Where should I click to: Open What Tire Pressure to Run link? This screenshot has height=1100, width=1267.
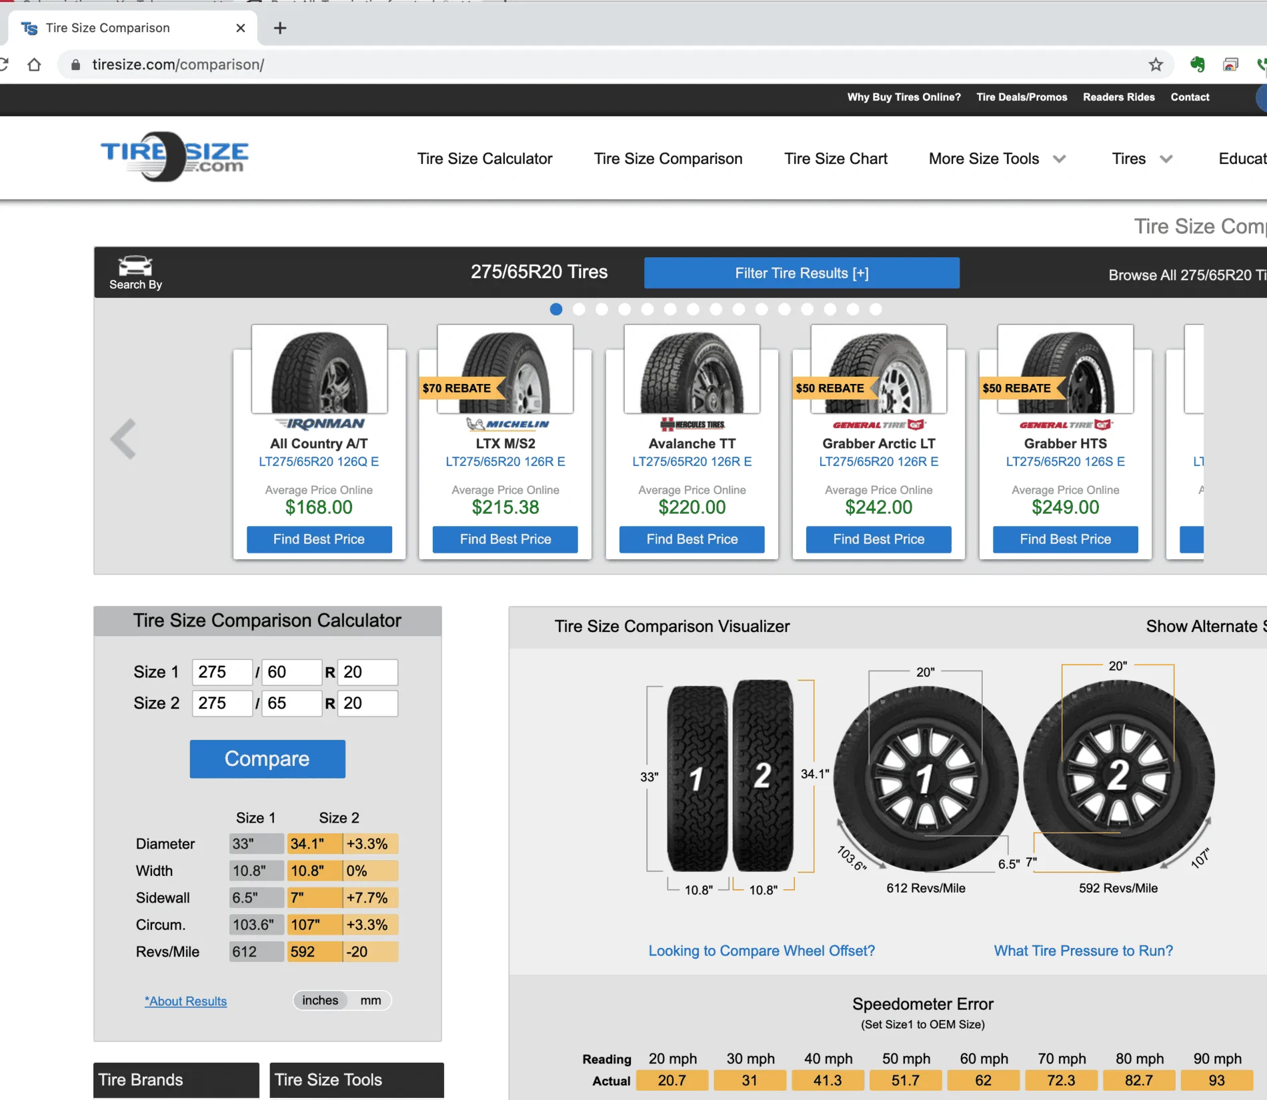[x=1083, y=951]
